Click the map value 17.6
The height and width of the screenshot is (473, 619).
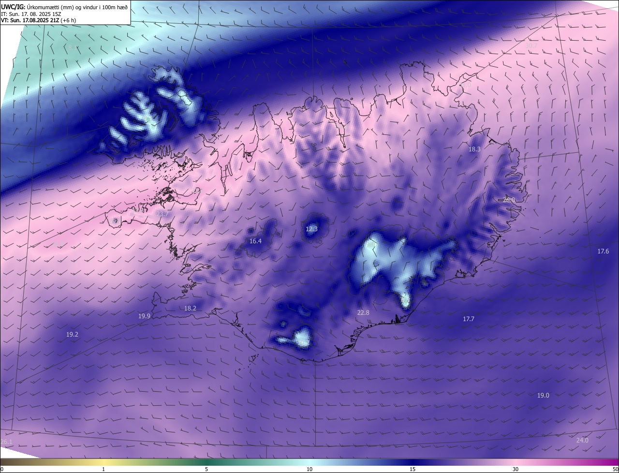click(x=603, y=251)
